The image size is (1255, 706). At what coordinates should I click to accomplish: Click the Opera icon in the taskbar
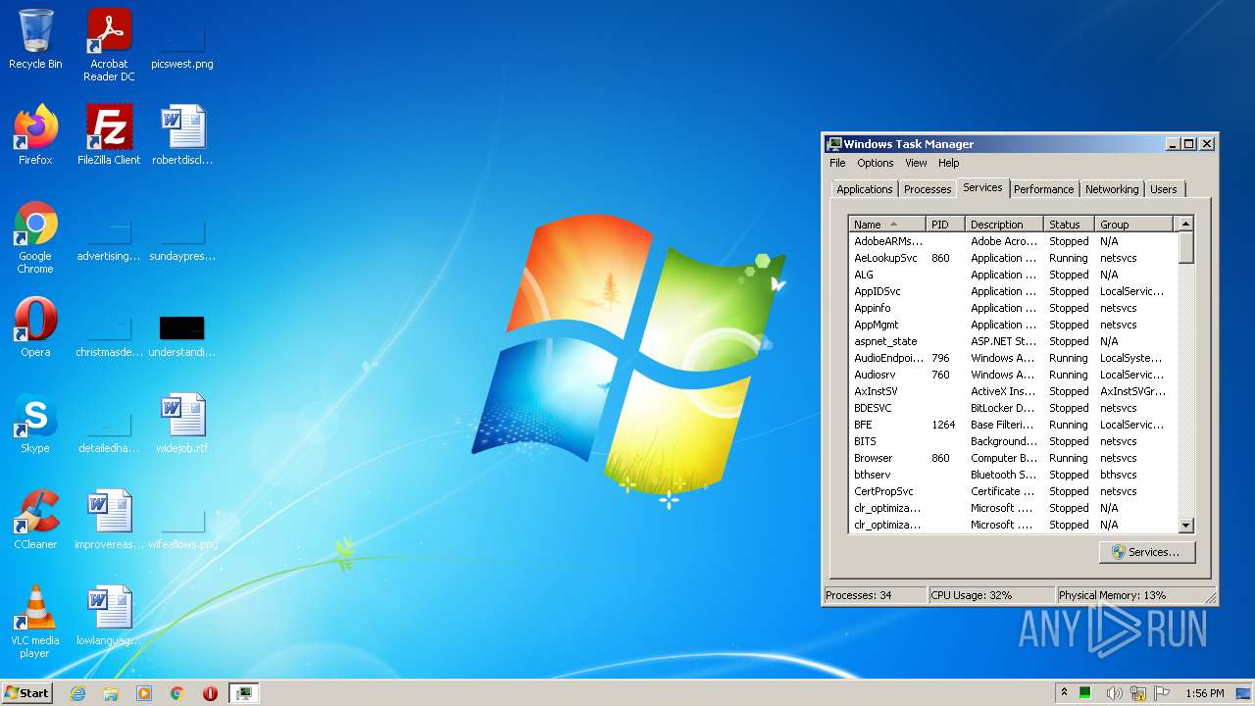(x=210, y=693)
